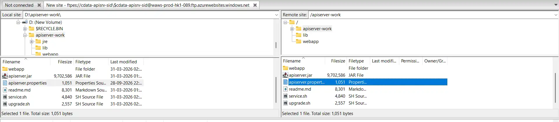The image size is (559, 122).
Task: Click the Local site path field
Action: 149,15
